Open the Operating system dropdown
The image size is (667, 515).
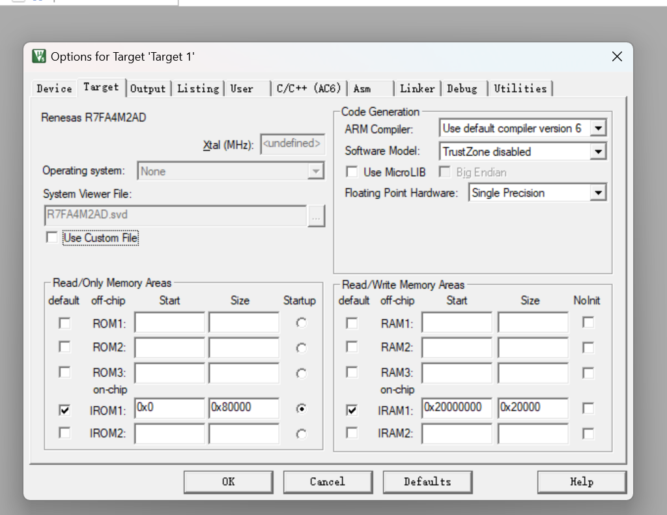(316, 171)
